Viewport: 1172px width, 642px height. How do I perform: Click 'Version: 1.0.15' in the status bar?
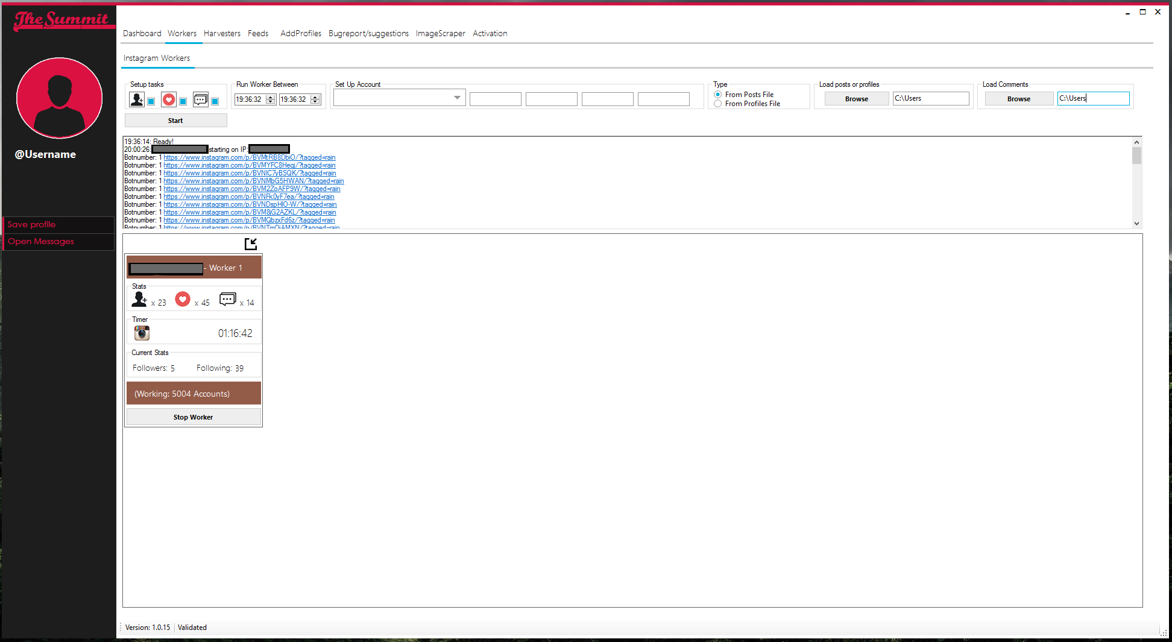pos(148,628)
